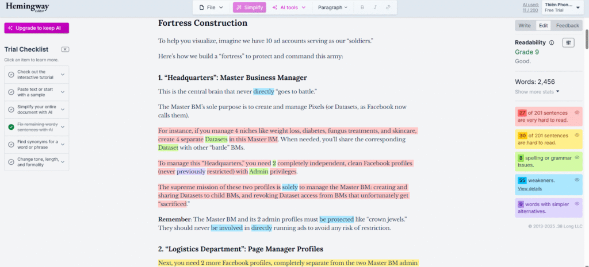589x267 pixels.
Task: Switch to the Edit tab
Action: pyautogui.click(x=543, y=25)
